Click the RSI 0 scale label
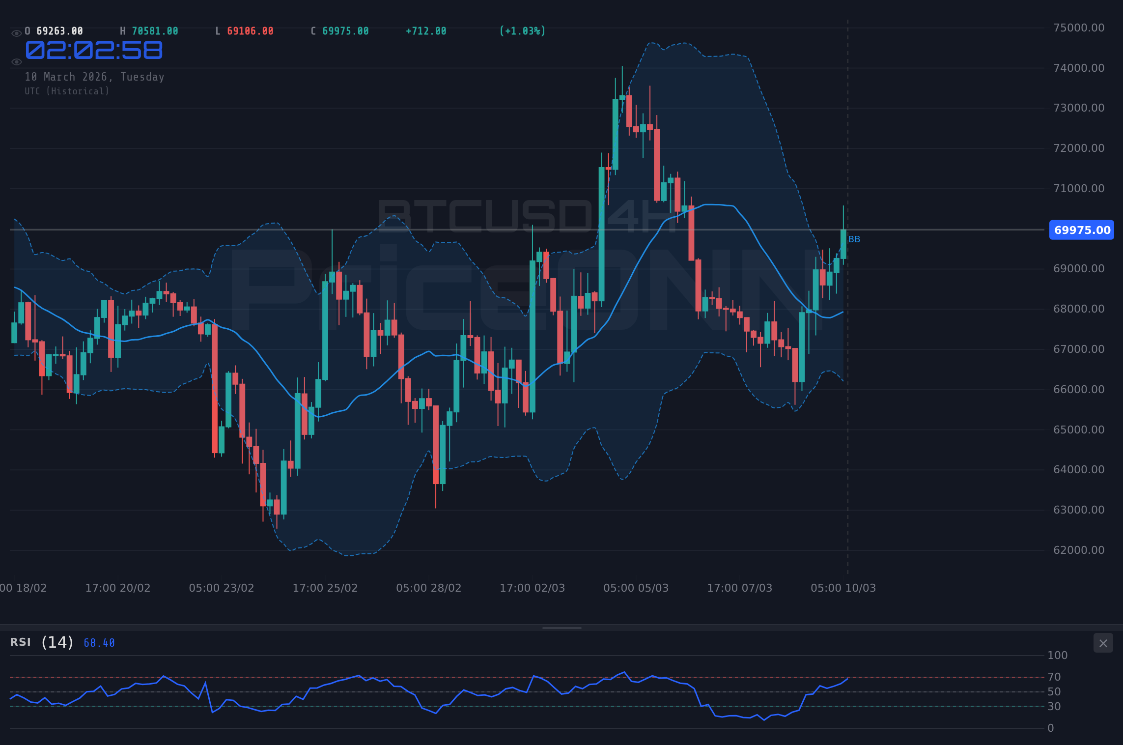The image size is (1123, 745). coord(1051,728)
